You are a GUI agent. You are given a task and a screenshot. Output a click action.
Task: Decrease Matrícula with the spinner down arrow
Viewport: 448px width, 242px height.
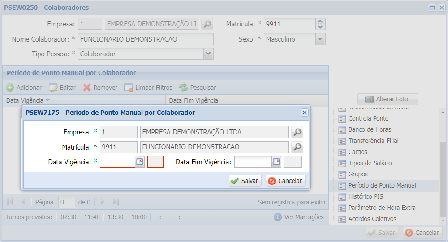320,27
